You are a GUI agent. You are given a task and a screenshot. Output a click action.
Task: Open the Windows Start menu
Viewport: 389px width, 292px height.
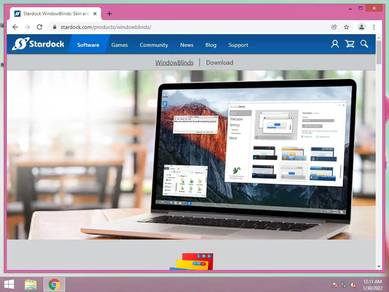coord(9,284)
